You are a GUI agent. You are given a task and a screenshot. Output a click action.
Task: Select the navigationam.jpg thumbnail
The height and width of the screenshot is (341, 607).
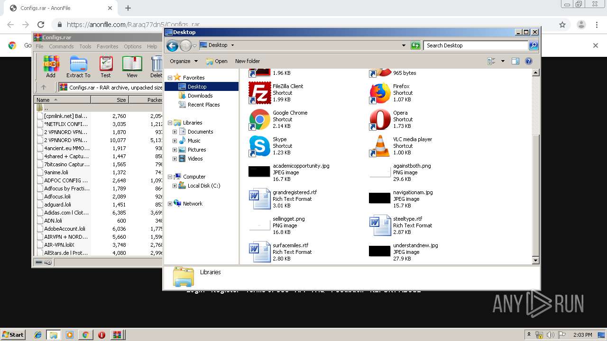pos(380,198)
